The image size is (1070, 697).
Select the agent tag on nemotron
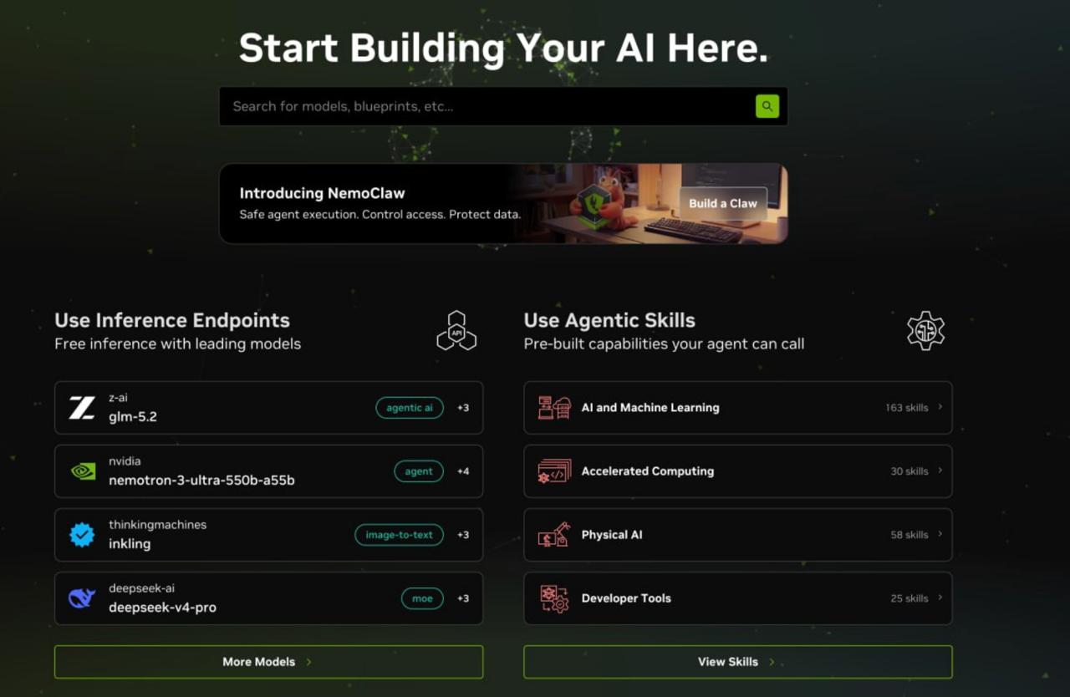(x=419, y=471)
